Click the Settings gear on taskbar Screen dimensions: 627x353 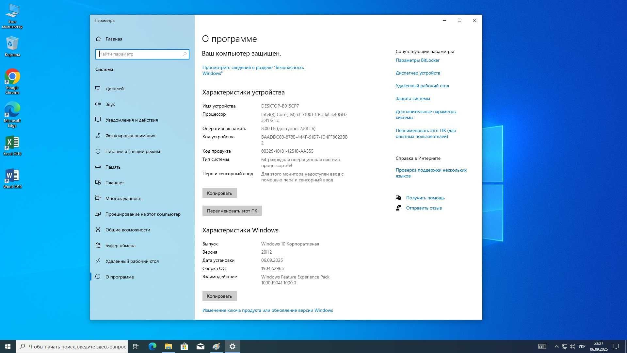tap(233, 346)
